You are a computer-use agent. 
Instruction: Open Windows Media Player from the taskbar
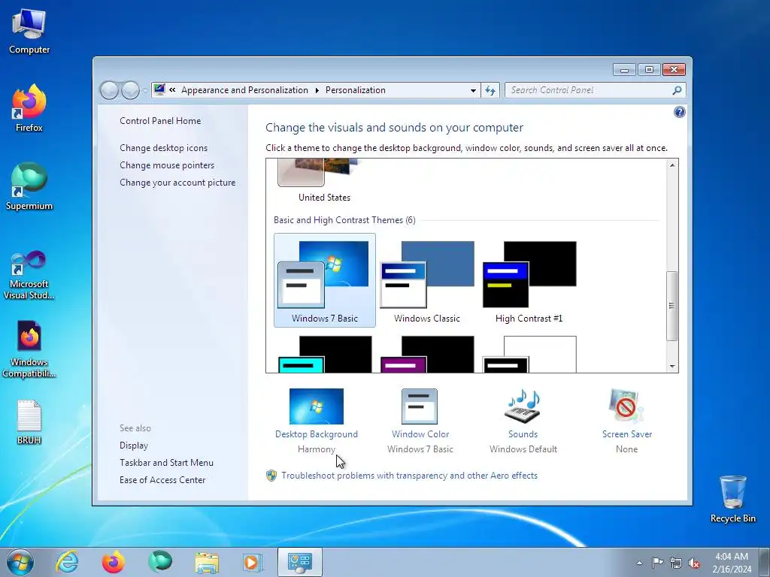[x=253, y=562]
